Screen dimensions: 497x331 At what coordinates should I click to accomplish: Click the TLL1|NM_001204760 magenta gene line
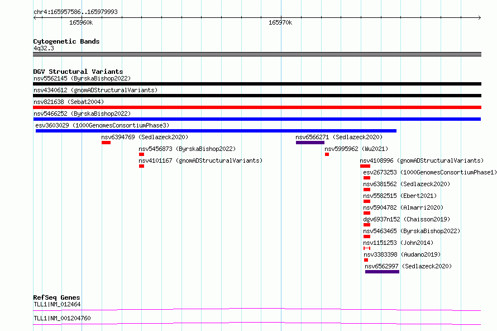tap(257, 323)
